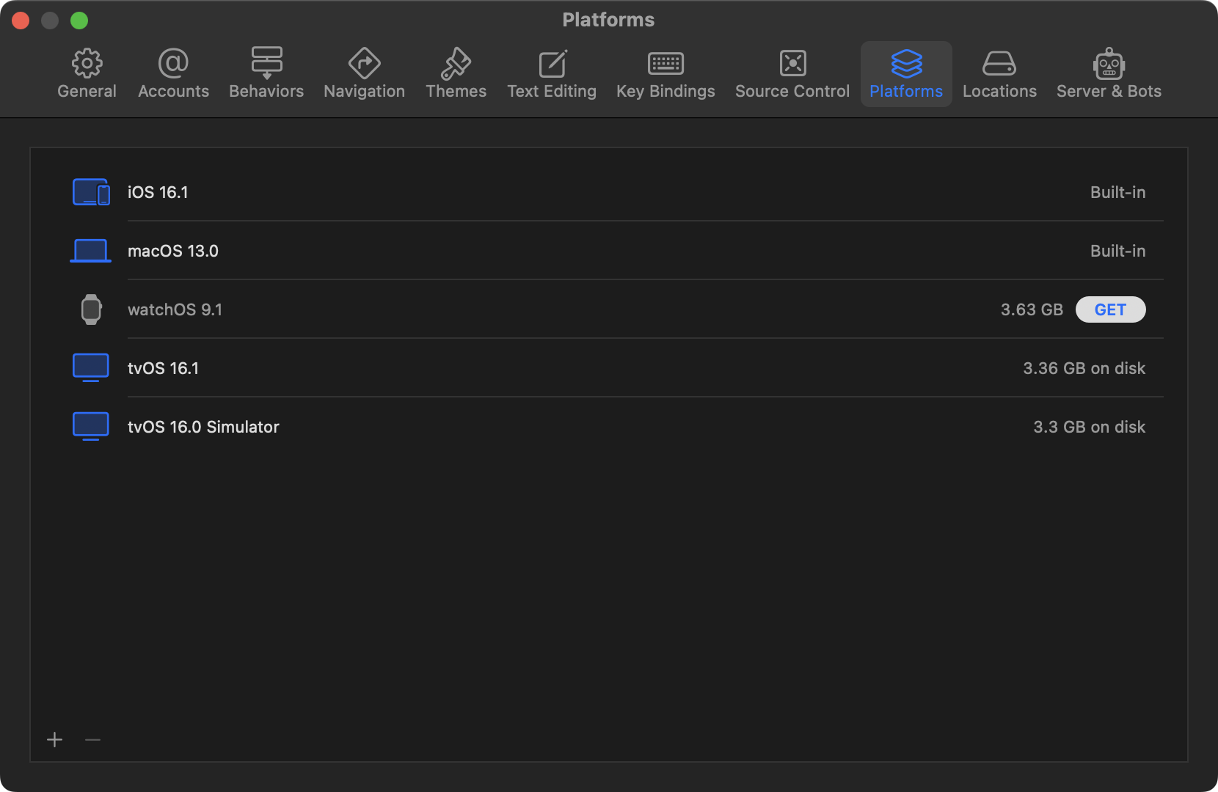Click the tvOS 16.0 Simulator display icon
This screenshot has width=1218, height=792.
91,427
